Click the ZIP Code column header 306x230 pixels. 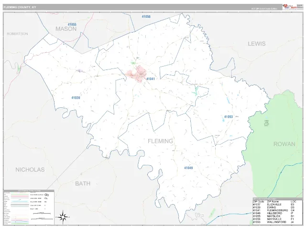(258, 201)
